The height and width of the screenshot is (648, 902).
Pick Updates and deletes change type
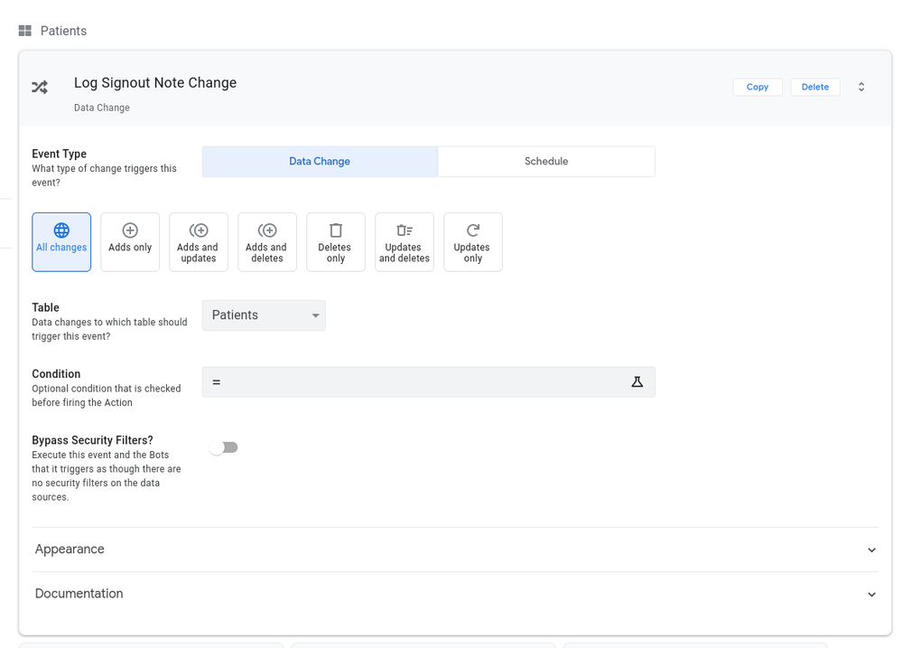pyautogui.click(x=405, y=242)
